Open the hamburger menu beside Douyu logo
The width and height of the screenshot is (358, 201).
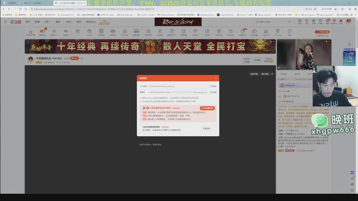click(5, 22)
